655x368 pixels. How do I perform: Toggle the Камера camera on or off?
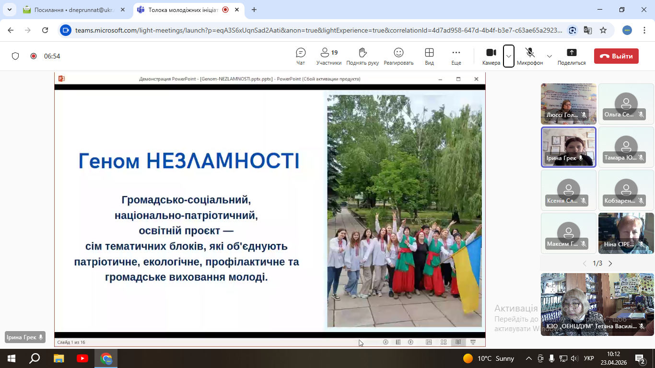click(x=491, y=56)
